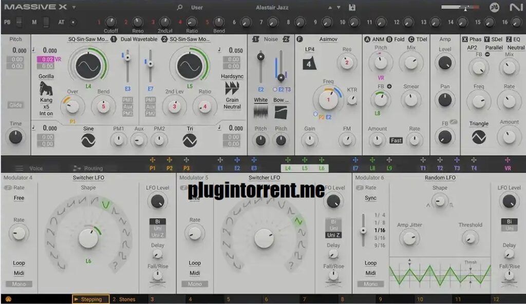Save the preset with the floppy disk icon

352,7
